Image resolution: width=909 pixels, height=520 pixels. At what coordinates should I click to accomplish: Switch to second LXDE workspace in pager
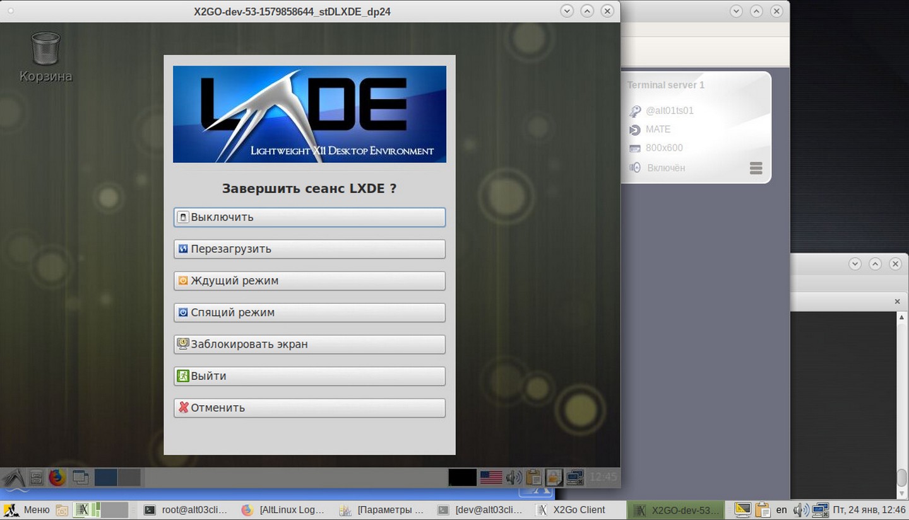(129, 477)
